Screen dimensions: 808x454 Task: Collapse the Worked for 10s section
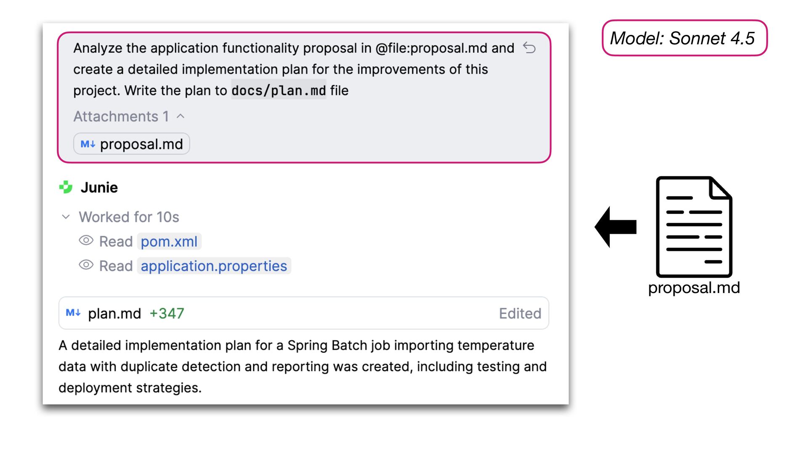pyautogui.click(x=66, y=217)
